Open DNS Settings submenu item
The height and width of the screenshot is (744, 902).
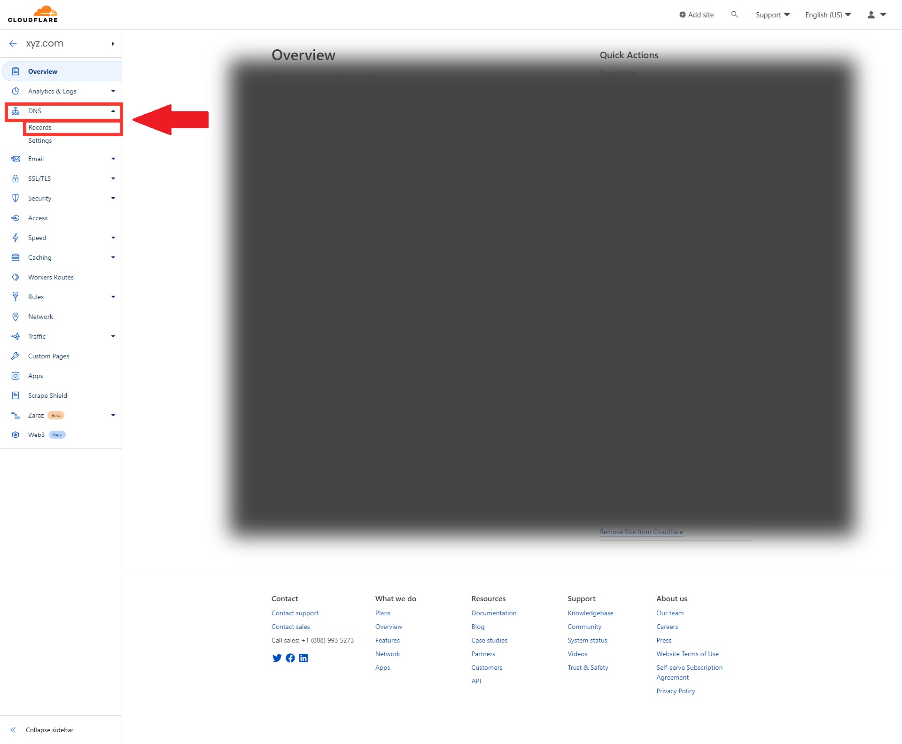(40, 140)
